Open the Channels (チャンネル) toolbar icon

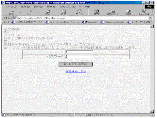pos(144,12)
